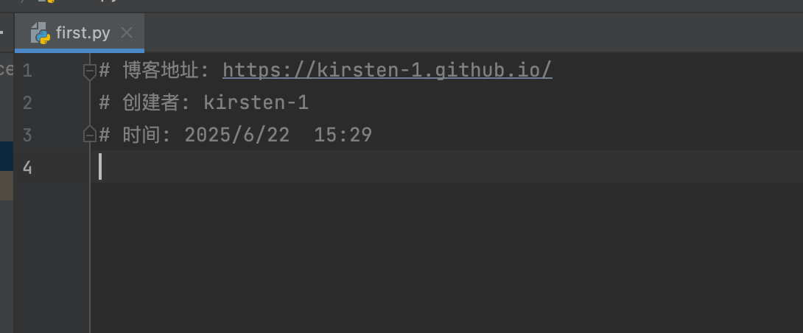Place cursor on the 15:29 time text
803x333 pixels.
343,136
